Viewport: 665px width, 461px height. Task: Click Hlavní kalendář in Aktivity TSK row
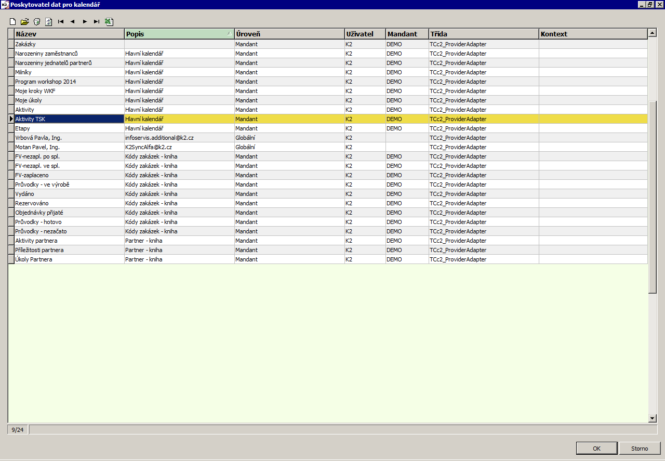[180, 119]
